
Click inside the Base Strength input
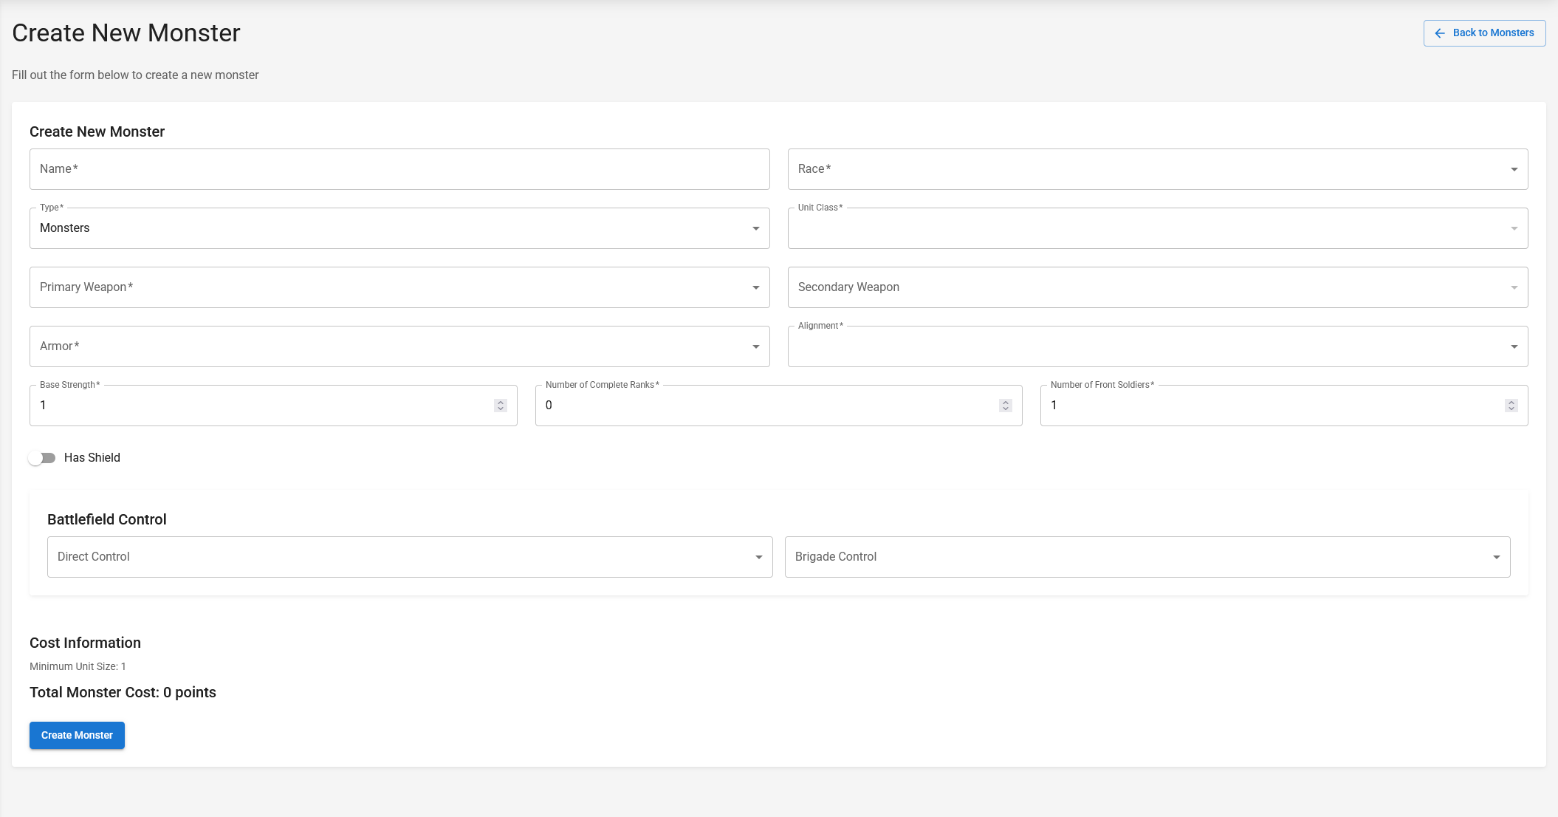(258, 406)
